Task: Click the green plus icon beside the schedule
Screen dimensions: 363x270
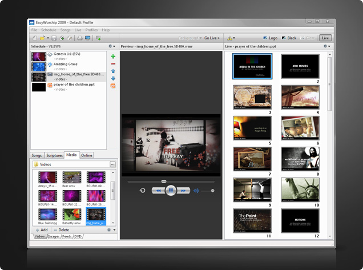Action: click(113, 57)
